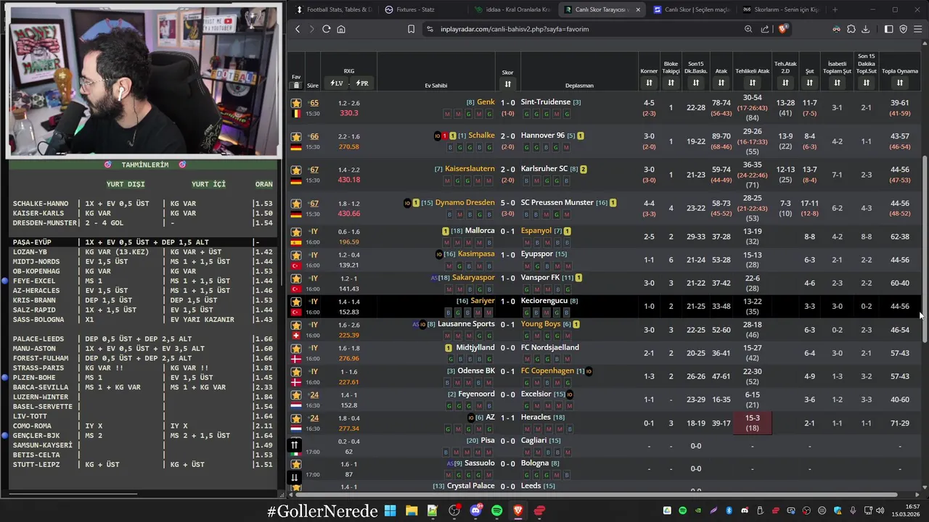
Task: Click the LV lightning filter button
Action: coord(337,83)
